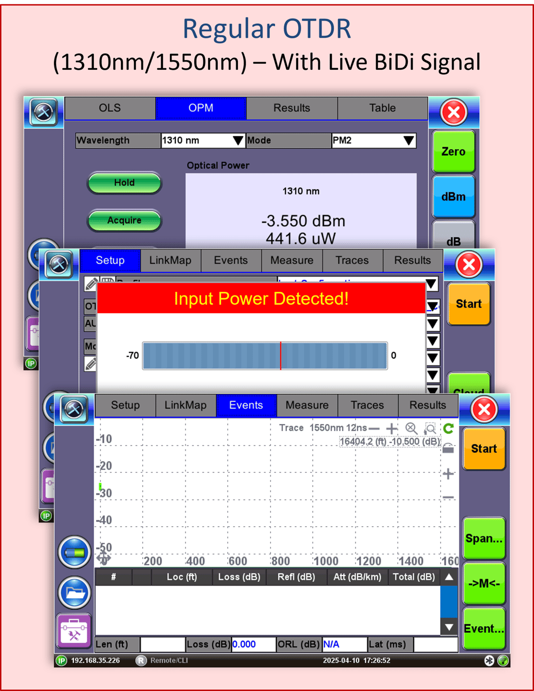The height and width of the screenshot is (691, 534).
Task: Switch to the Traces tab
Action: point(367,405)
